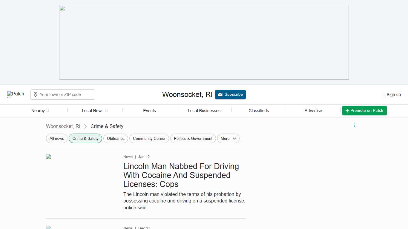This screenshot has height=229, width=408.
Task: Open the More categories dropdown
Action: coord(228,138)
